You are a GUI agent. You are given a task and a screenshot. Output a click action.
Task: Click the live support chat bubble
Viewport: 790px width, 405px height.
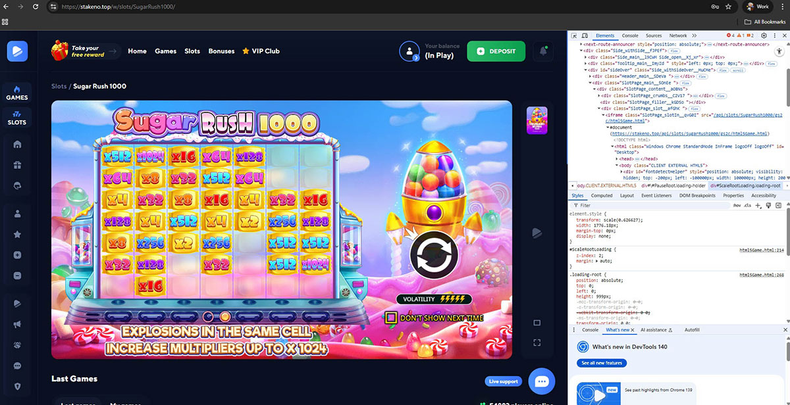pos(542,381)
